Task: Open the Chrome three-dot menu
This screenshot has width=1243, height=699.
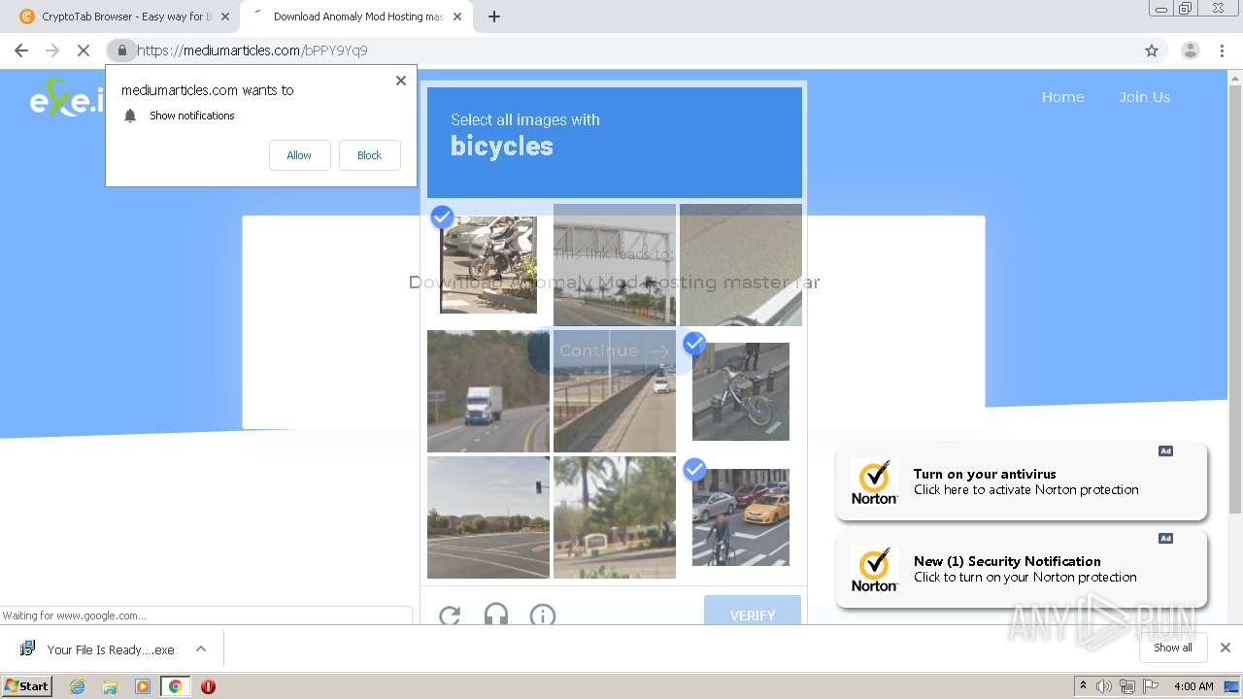Action: pyautogui.click(x=1222, y=50)
